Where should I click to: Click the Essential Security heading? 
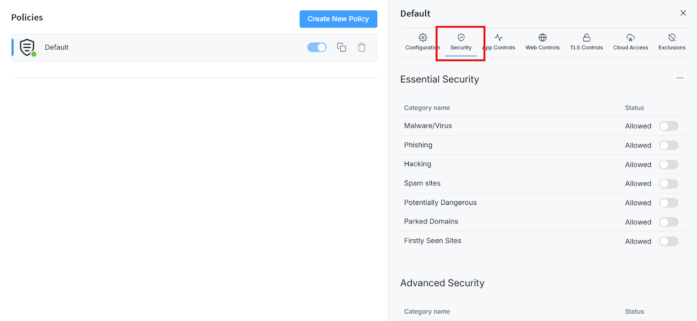pos(440,79)
